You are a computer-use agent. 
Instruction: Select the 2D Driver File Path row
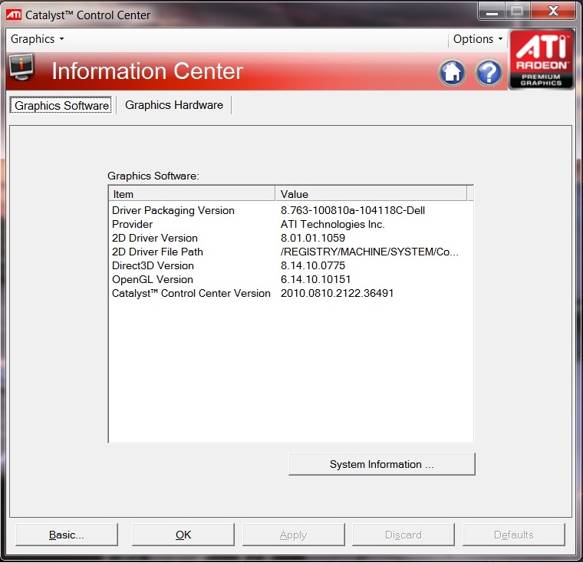pyautogui.click(x=291, y=252)
